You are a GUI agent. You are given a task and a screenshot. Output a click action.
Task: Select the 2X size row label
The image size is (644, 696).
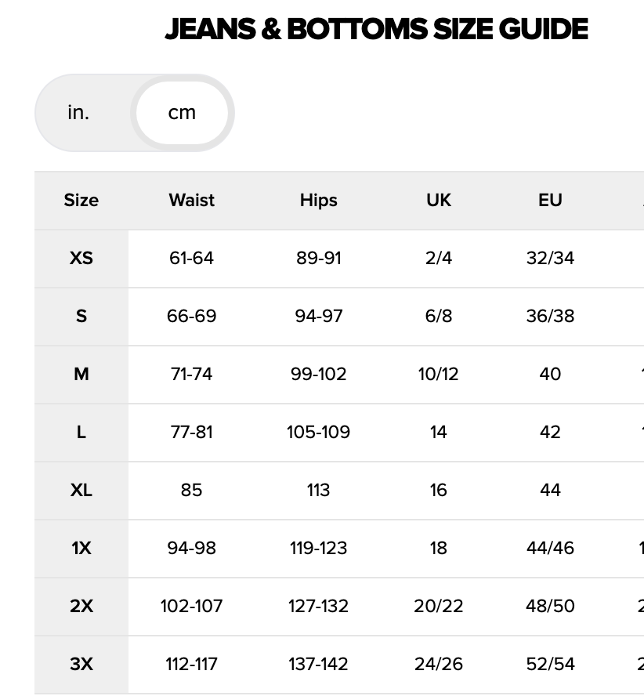click(x=81, y=606)
